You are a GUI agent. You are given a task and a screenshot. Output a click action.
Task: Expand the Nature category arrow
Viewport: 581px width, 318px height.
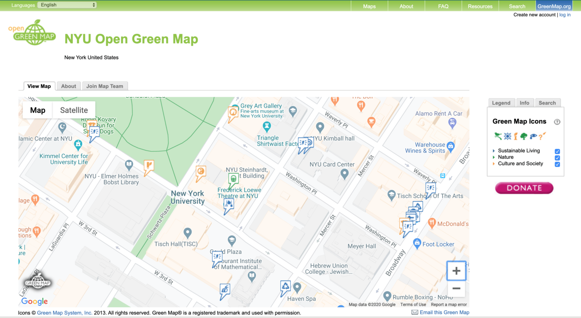pyautogui.click(x=494, y=157)
